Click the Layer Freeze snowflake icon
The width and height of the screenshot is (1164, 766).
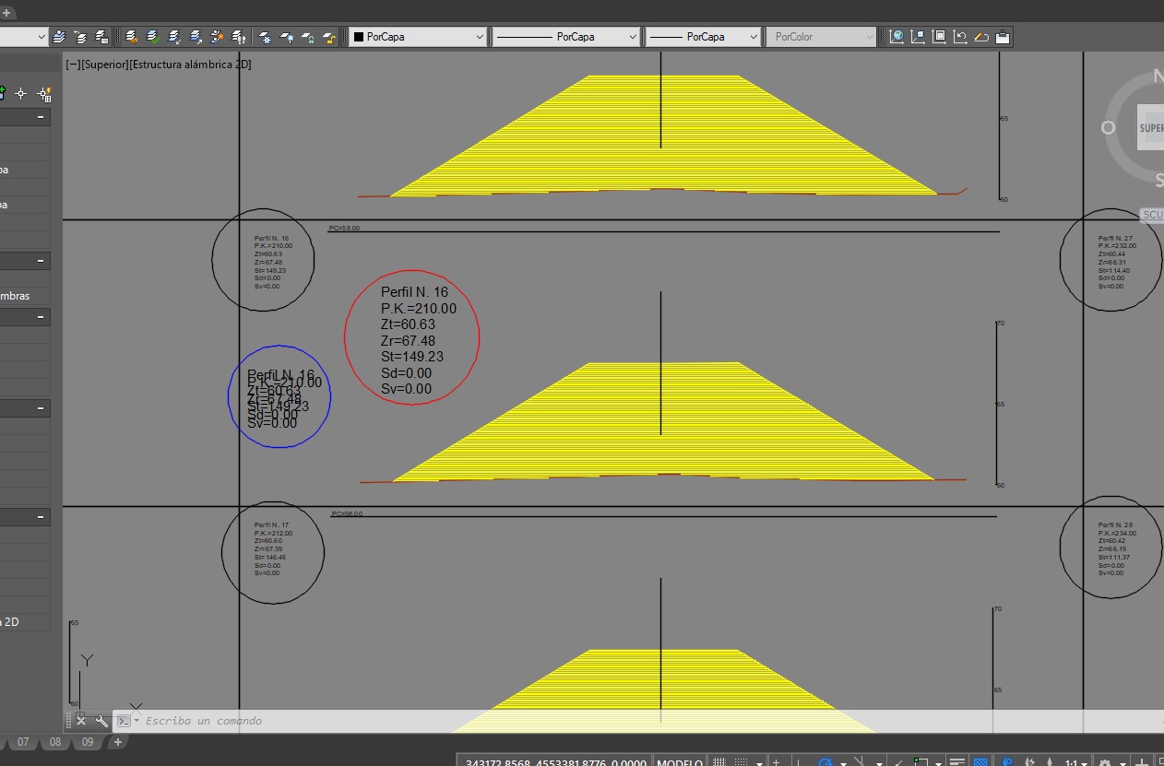click(266, 37)
